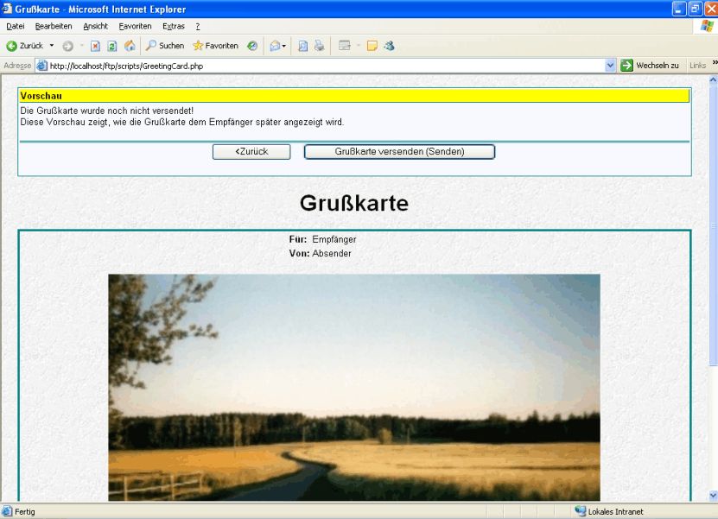Open the Bearbeiten menu
Viewport: 718px width, 519px height.
tap(54, 27)
